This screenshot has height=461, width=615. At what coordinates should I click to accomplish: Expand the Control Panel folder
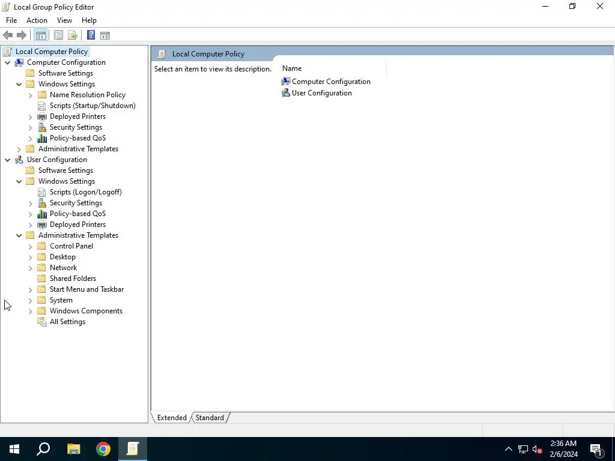tap(30, 246)
